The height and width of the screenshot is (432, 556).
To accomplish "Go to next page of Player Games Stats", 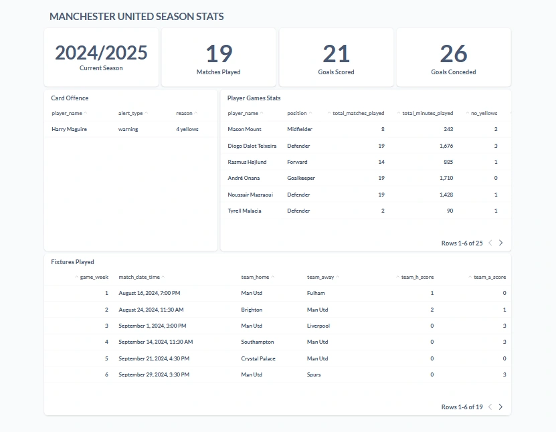I will pos(500,243).
